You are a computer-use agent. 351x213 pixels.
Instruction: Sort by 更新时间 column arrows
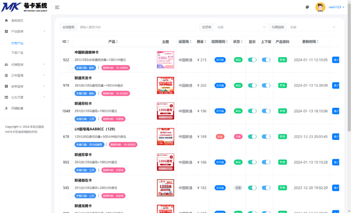pos(317,42)
